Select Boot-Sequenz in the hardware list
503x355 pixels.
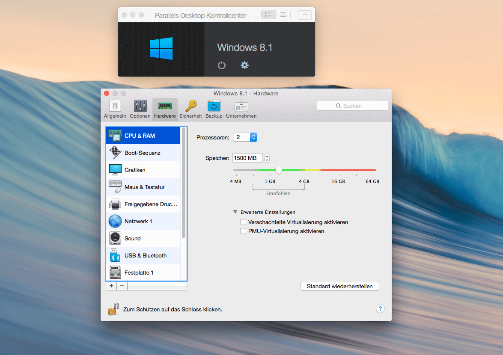(143, 153)
